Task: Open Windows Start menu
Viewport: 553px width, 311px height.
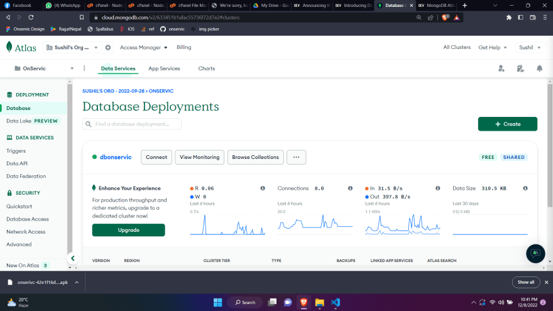Action: coord(217,302)
